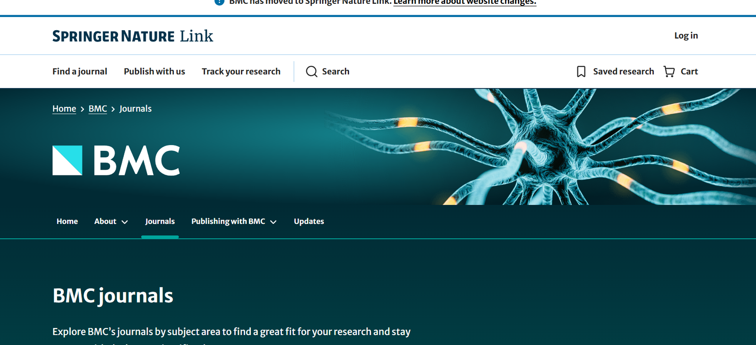Open Find a journal link
The width and height of the screenshot is (756, 345).
pyautogui.click(x=79, y=71)
